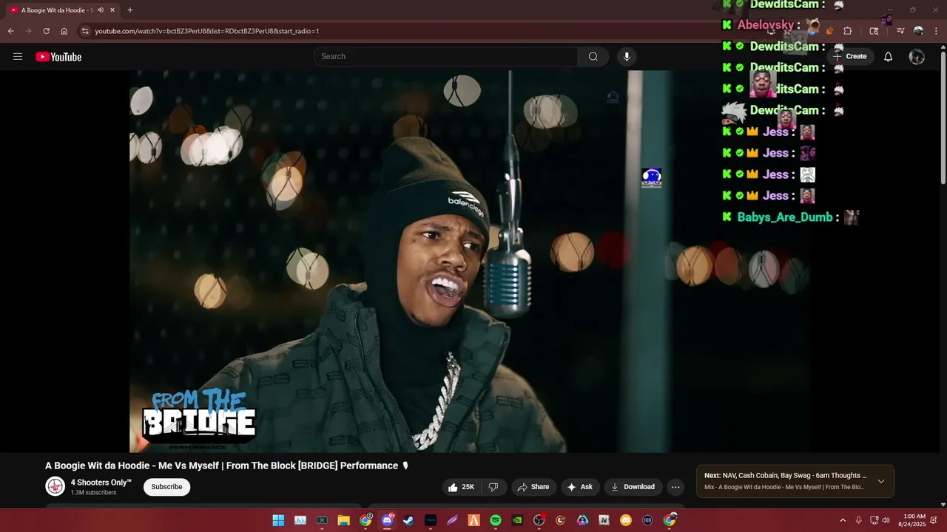Open Steam from the taskbar

[408, 520]
